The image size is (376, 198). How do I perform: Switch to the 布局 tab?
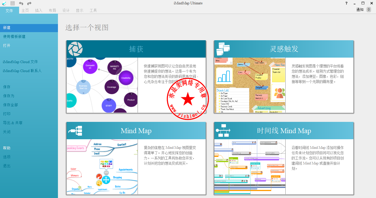[x=52, y=10]
